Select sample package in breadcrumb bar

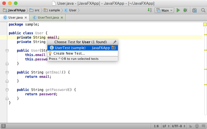point(52,10)
